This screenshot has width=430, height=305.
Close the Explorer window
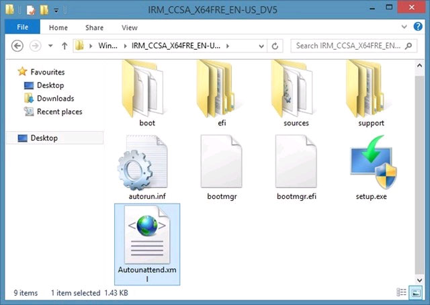point(411,7)
